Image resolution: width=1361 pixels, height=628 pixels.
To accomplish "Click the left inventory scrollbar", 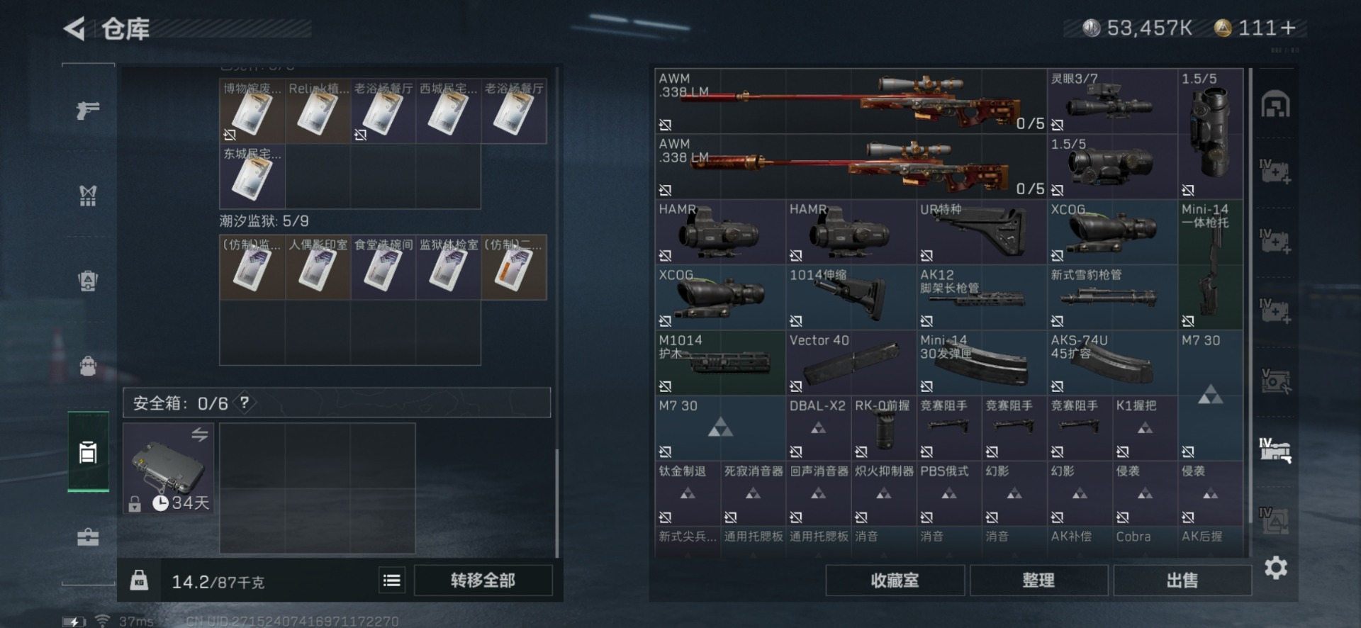I will pyautogui.click(x=557, y=503).
